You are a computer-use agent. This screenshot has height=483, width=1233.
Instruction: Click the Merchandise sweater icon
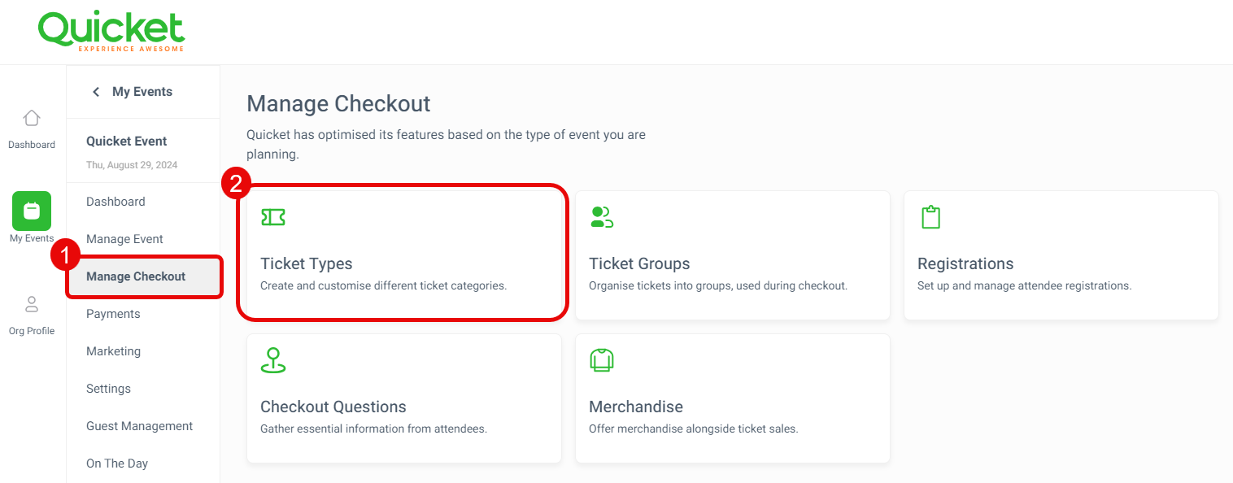point(601,360)
